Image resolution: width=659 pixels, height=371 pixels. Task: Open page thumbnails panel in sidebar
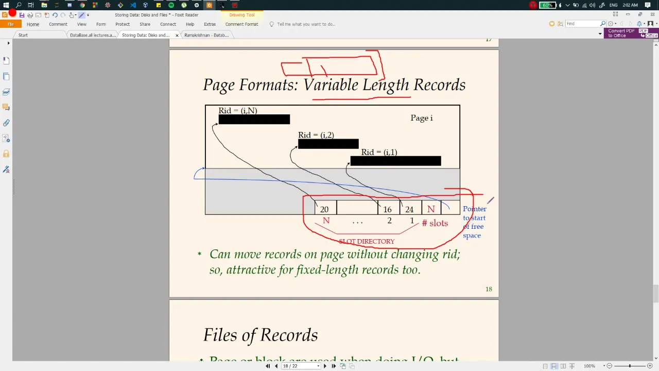click(x=6, y=76)
